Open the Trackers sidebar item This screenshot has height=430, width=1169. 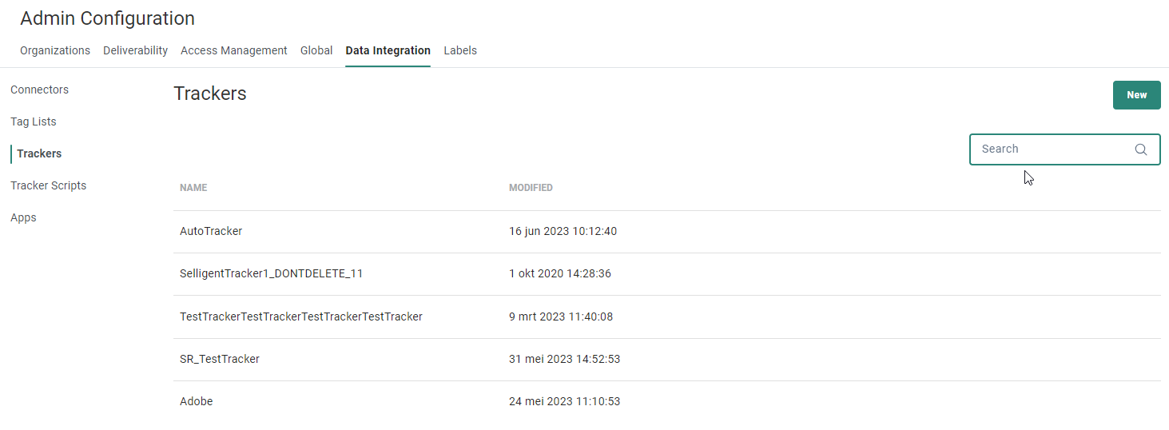(39, 153)
